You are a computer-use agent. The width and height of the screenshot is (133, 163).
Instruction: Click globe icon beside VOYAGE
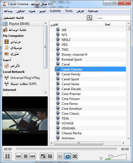point(58,123)
